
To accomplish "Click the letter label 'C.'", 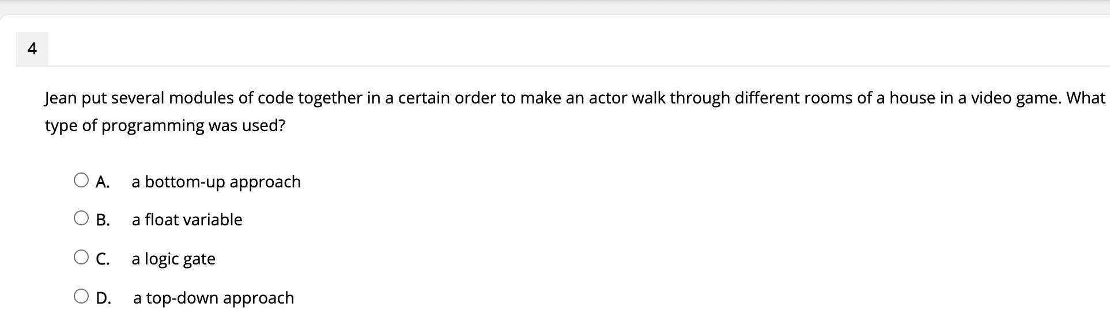I will tap(103, 259).
